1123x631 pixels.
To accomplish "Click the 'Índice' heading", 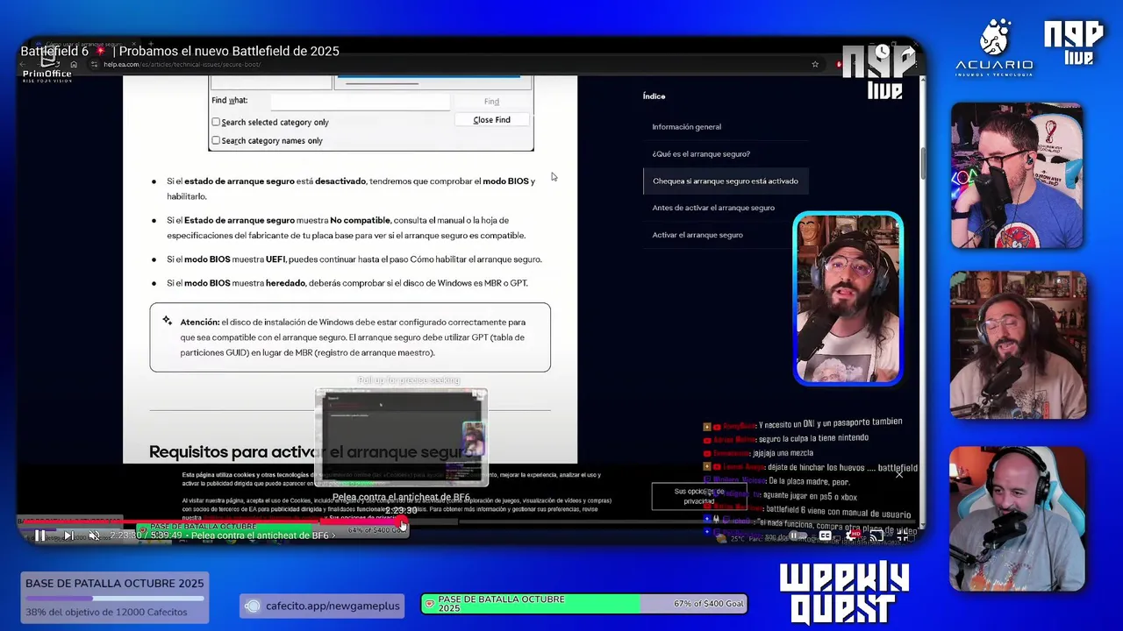I will click(654, 96).
